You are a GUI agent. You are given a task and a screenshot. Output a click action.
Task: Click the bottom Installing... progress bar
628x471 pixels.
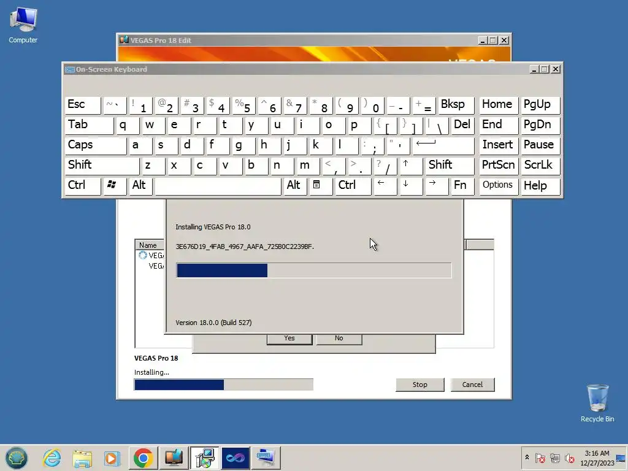pyautogui.click(x=223, y=385)
